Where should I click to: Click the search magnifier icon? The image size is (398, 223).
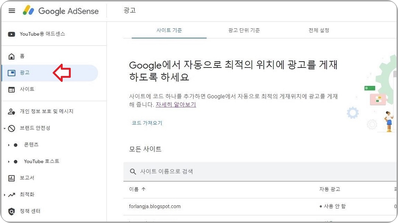point(133,171)
